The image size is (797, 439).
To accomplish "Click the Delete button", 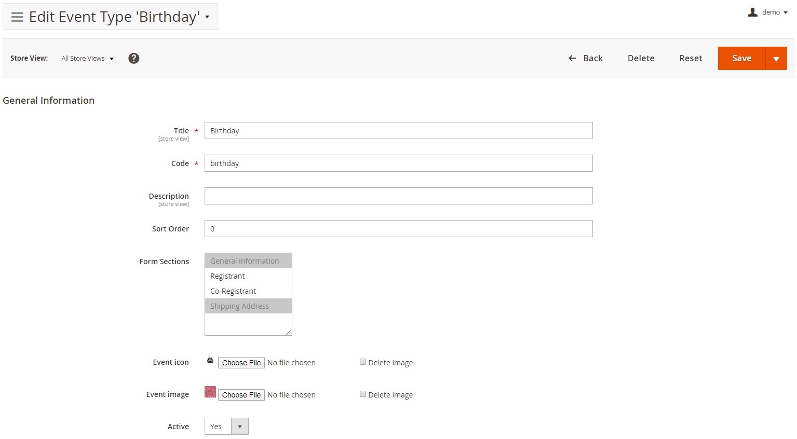I will pyautogui.click(x=641, y=58).
